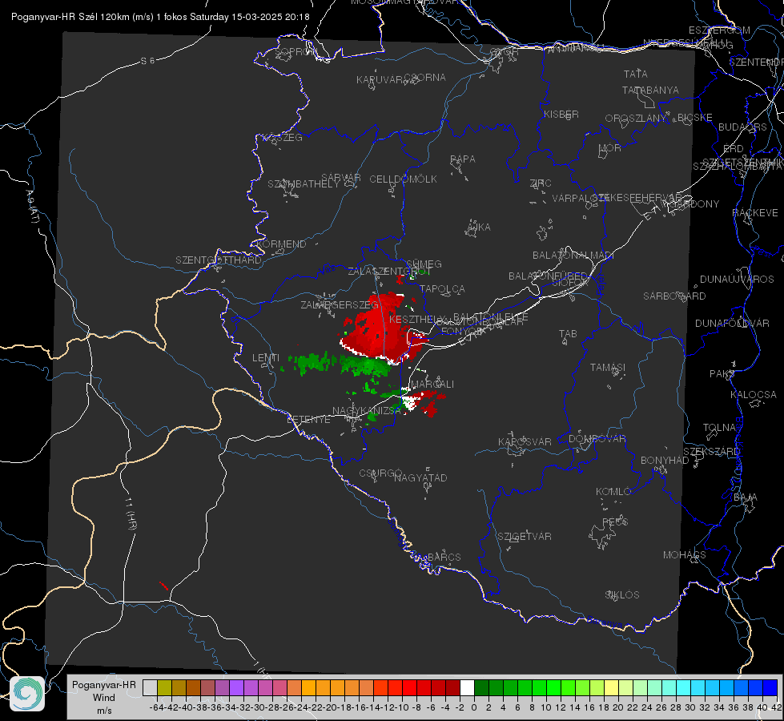Viewport: 784px width, 721px height.
Task: Click the BALATONALMÁDI label
Action: coord(573,256)
